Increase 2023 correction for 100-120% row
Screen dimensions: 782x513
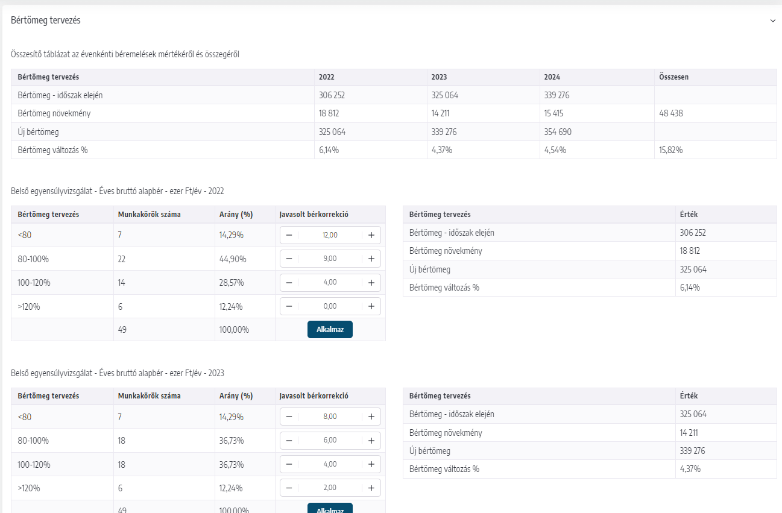pyautogui.click(x=371, y=464)
